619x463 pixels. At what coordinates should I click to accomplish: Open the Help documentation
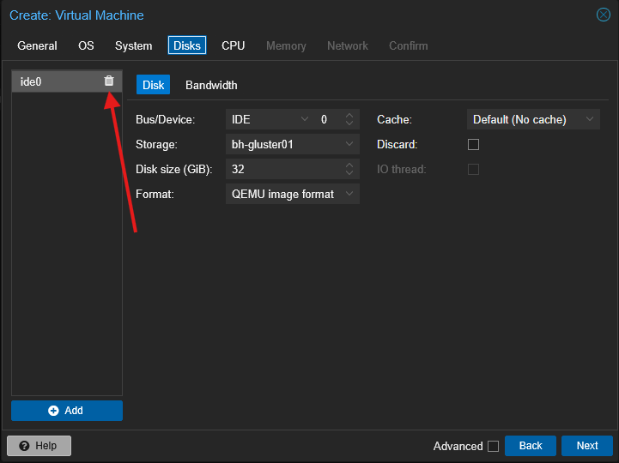coord(39,446)
